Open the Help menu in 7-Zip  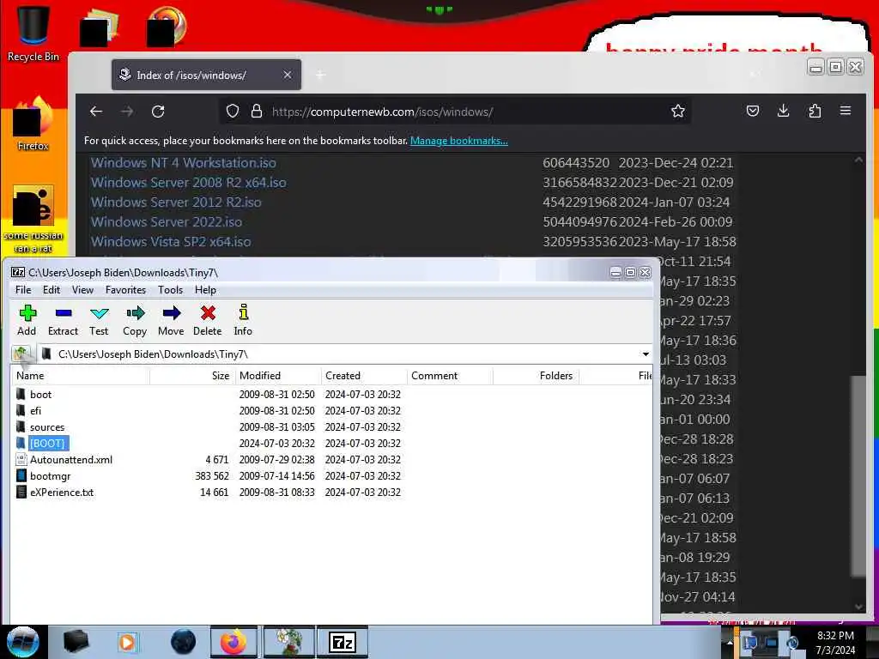[205, 290]
